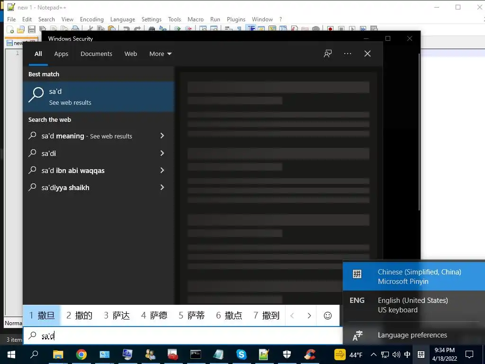This screenshot has width=485, height=364.
Task: Open Language preferences
Action: tap(414, 335)
